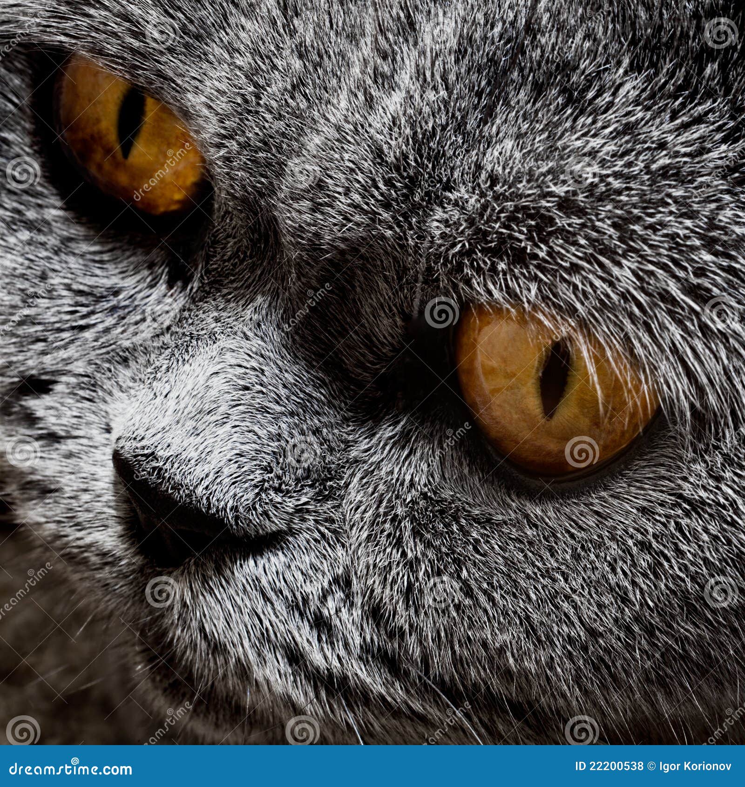Click the cat photo preview itself
Viewport: 745px width, 787px height.
tap(372, 373)
